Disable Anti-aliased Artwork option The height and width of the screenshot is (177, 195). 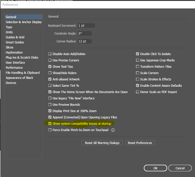click(50, 79)
